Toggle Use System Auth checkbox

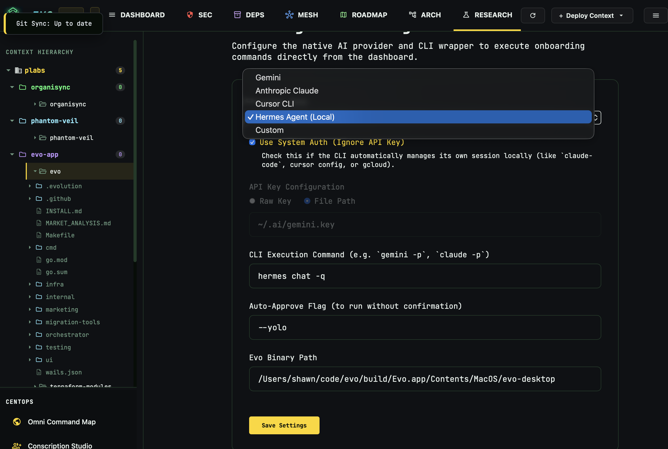pyautogui.click(x=252, y=142)
